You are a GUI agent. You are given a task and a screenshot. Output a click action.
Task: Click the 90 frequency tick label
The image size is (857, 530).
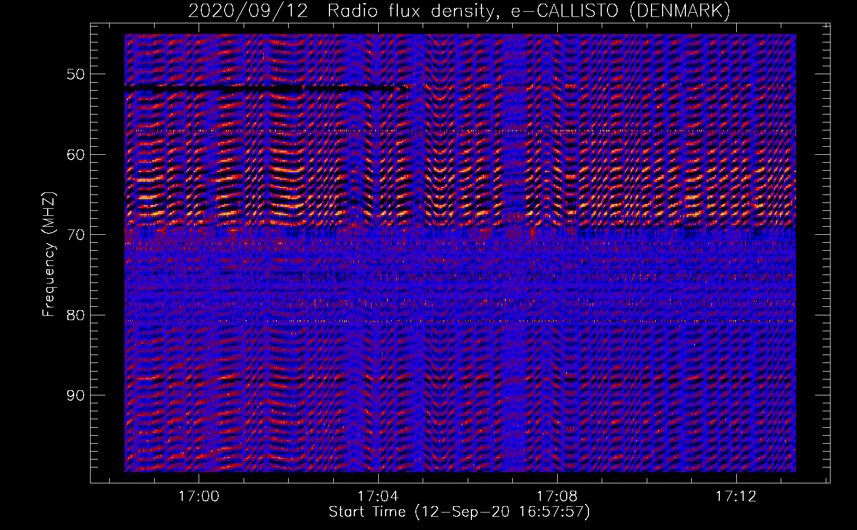(75, 396)
